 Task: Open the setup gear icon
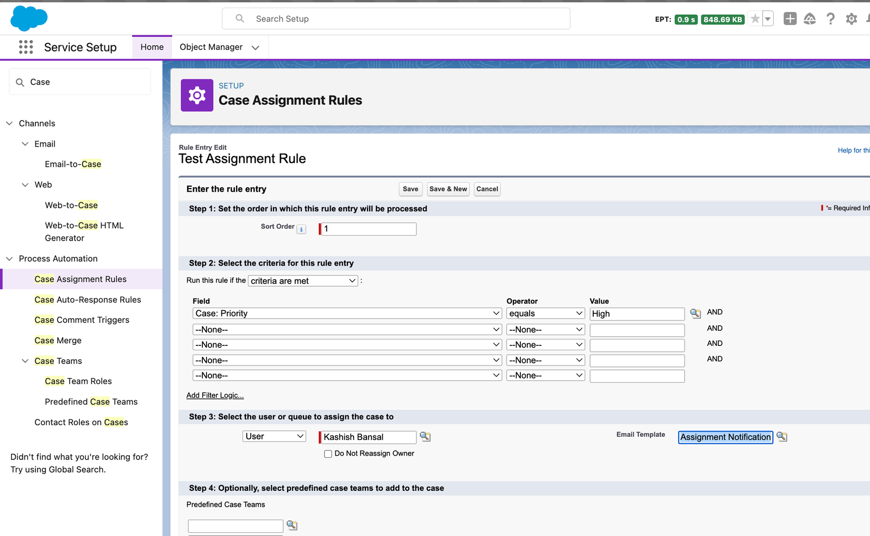(851, 19)
